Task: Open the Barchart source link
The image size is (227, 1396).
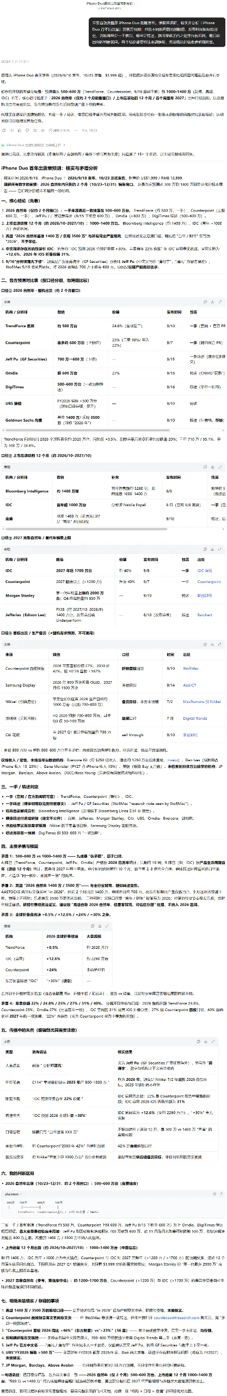Action: click(x=205, y=615)
